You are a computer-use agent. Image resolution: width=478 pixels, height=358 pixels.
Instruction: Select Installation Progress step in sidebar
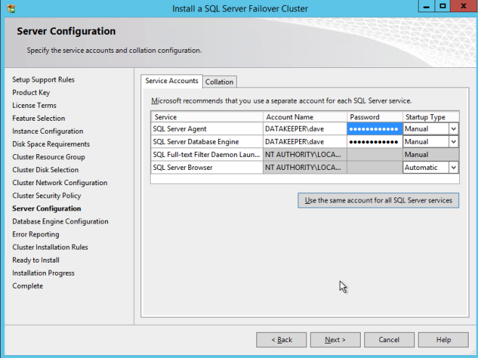(43, 273)
